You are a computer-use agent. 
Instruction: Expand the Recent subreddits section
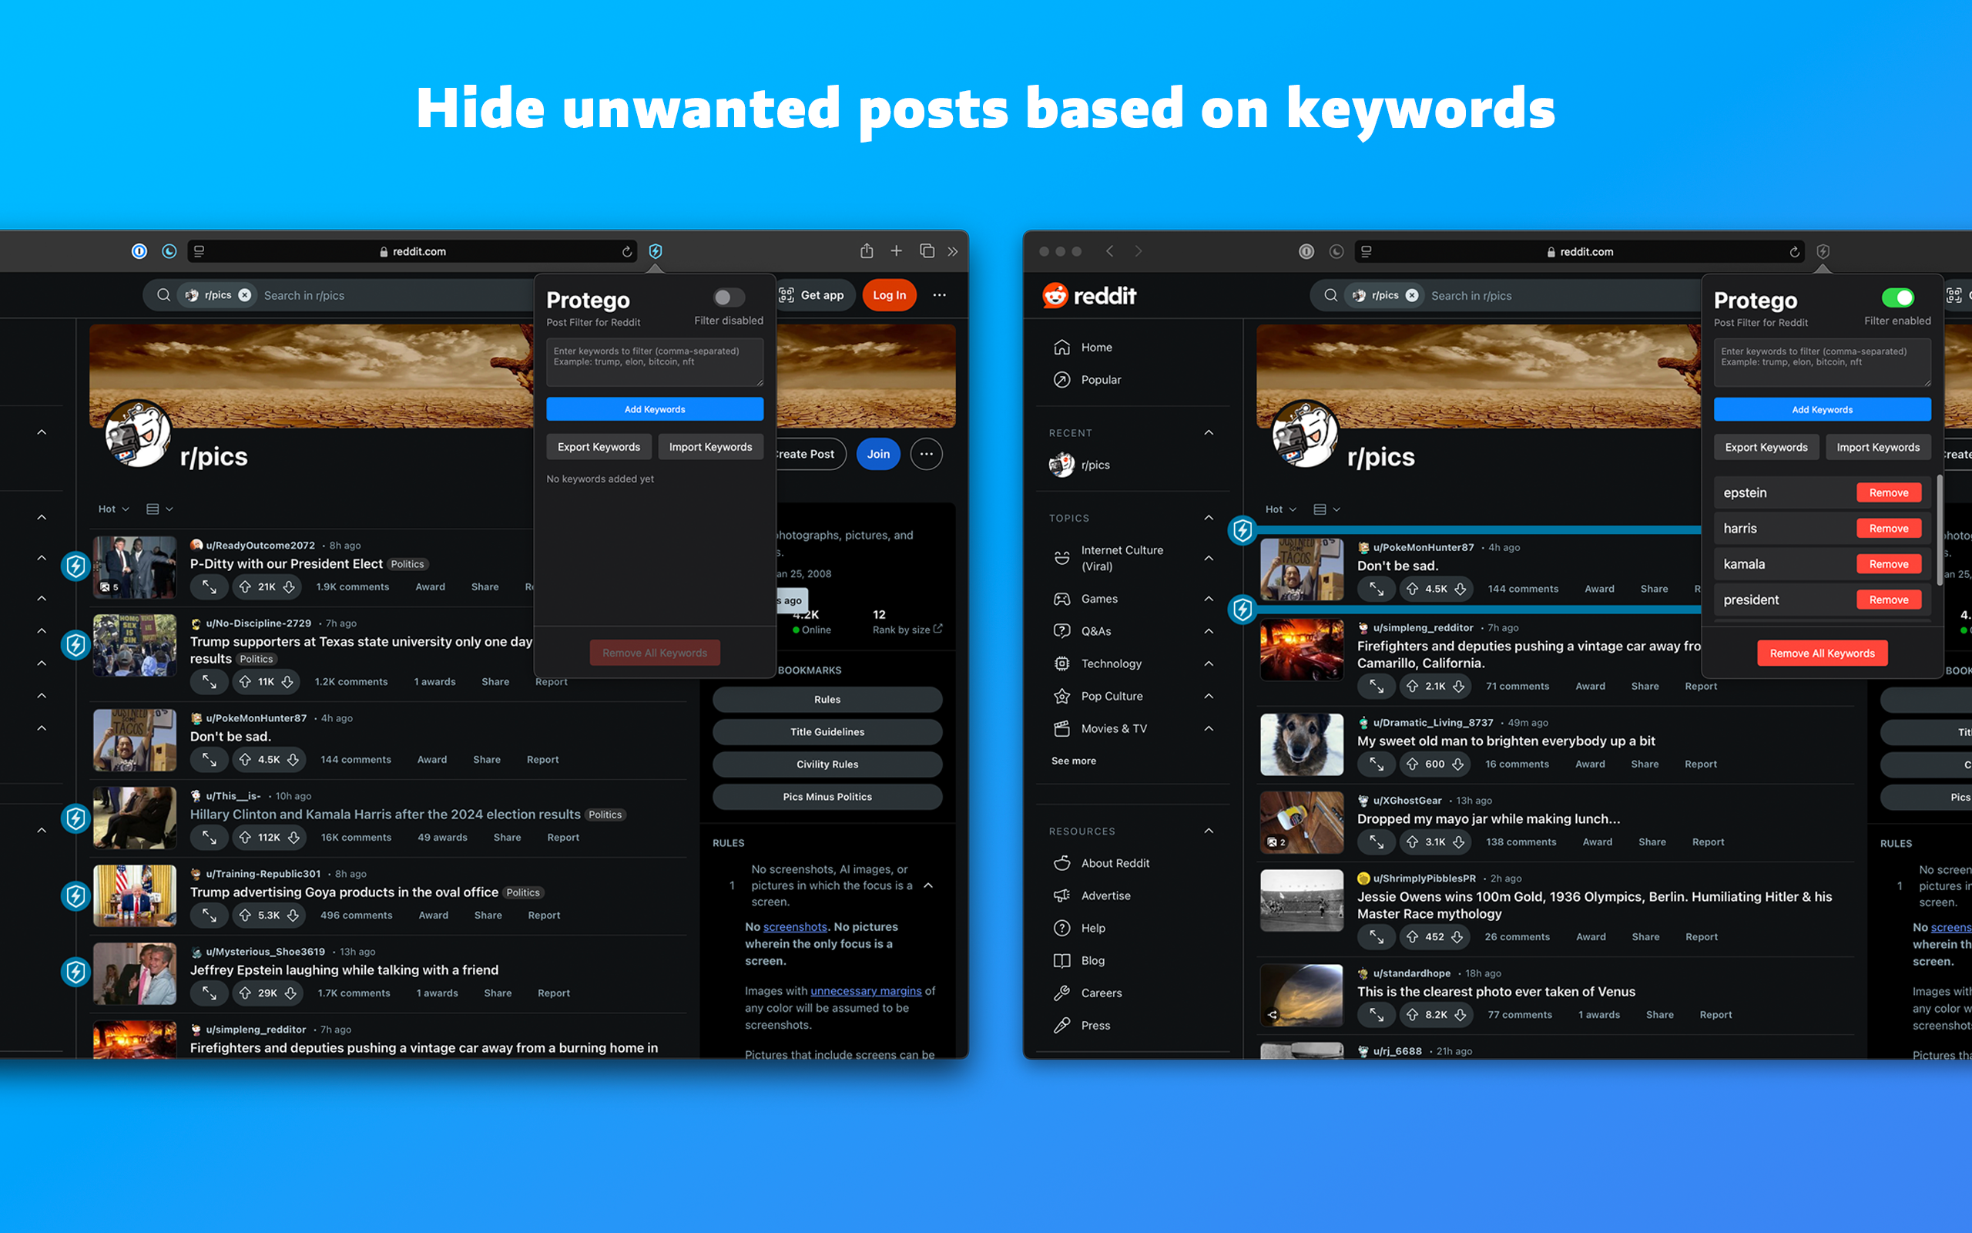click(x=1206, y=432)
